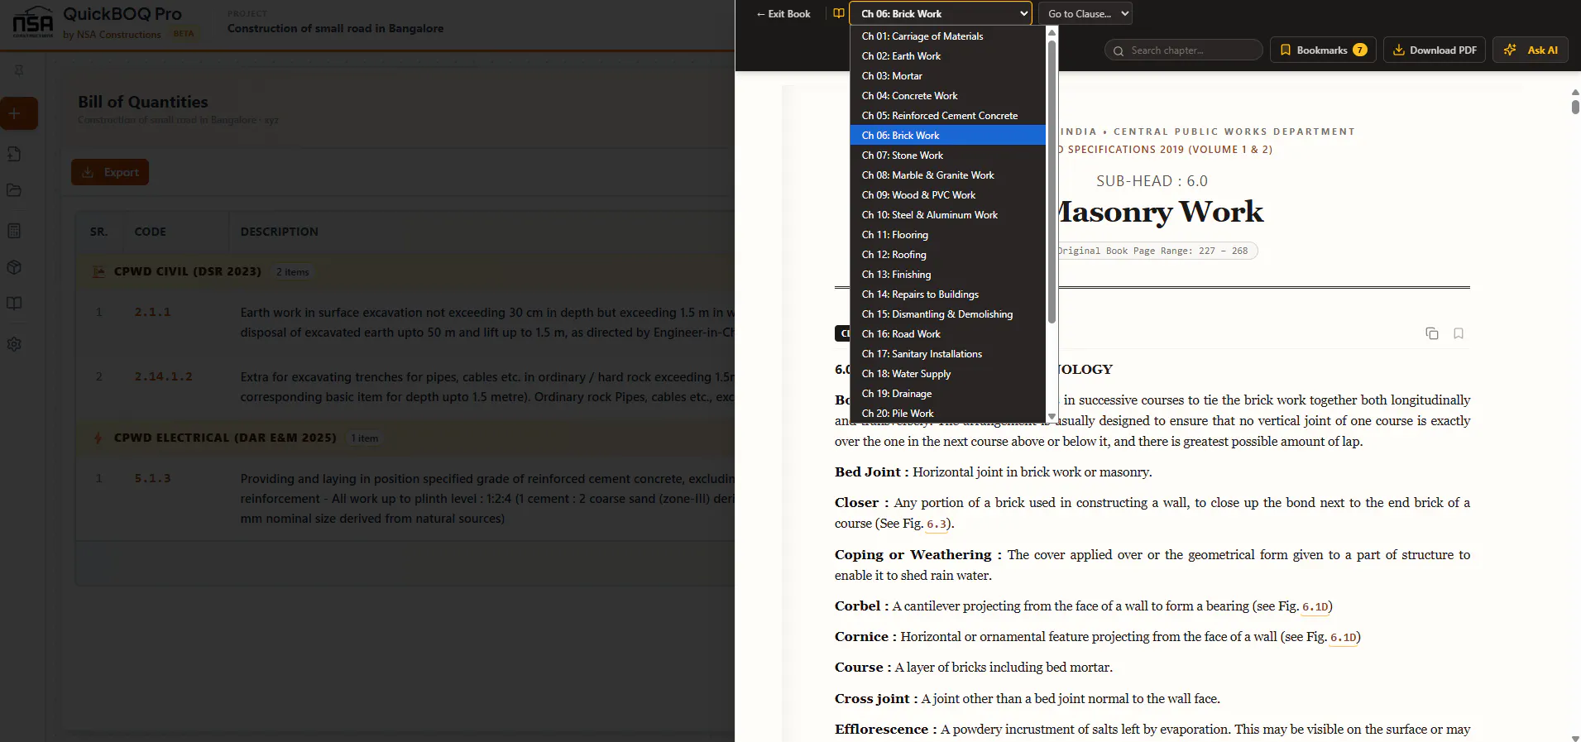
Task: Click the Download PDF button
Action: 1435,50
